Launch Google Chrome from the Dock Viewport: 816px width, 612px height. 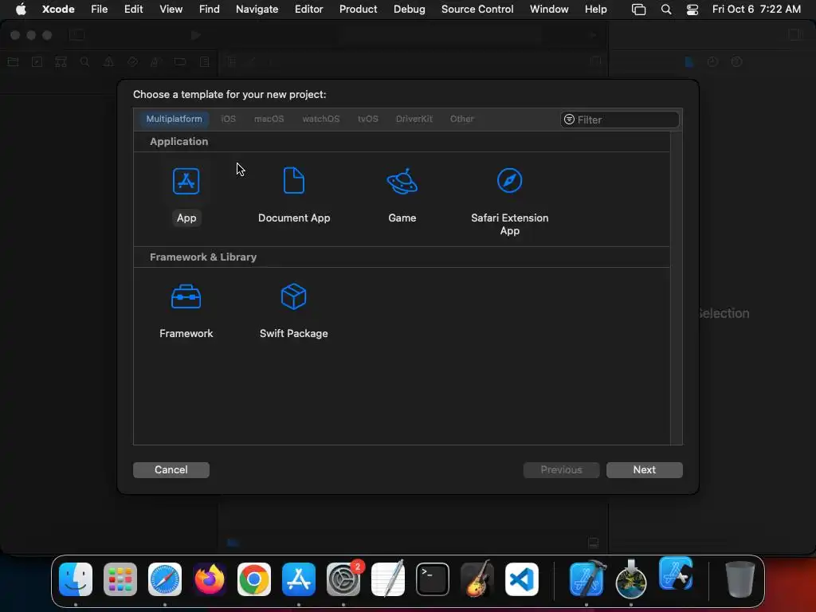[x=254, y=579]
